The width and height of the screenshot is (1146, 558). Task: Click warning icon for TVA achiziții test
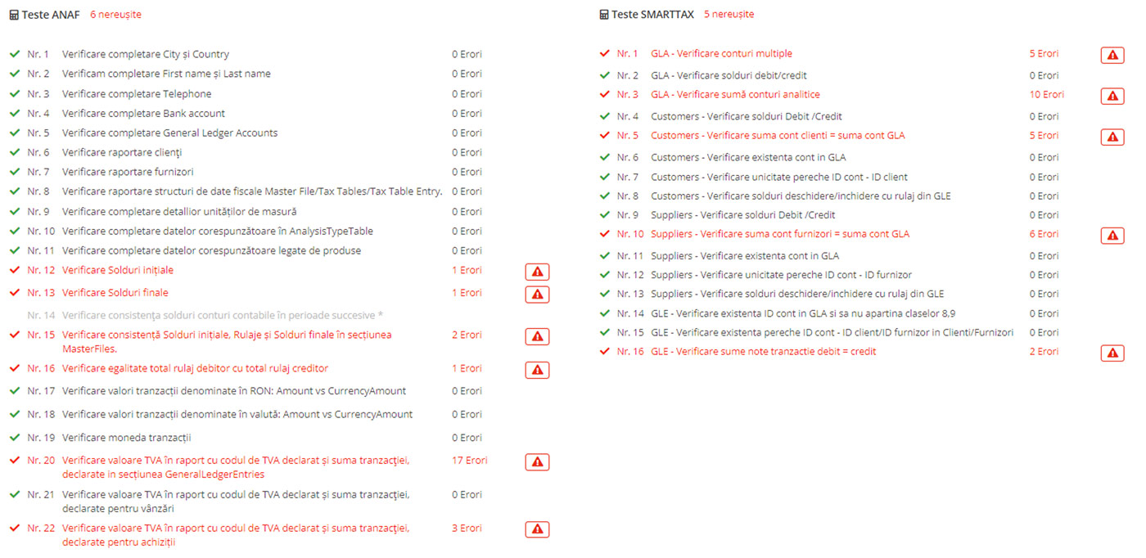click(537, 529)
